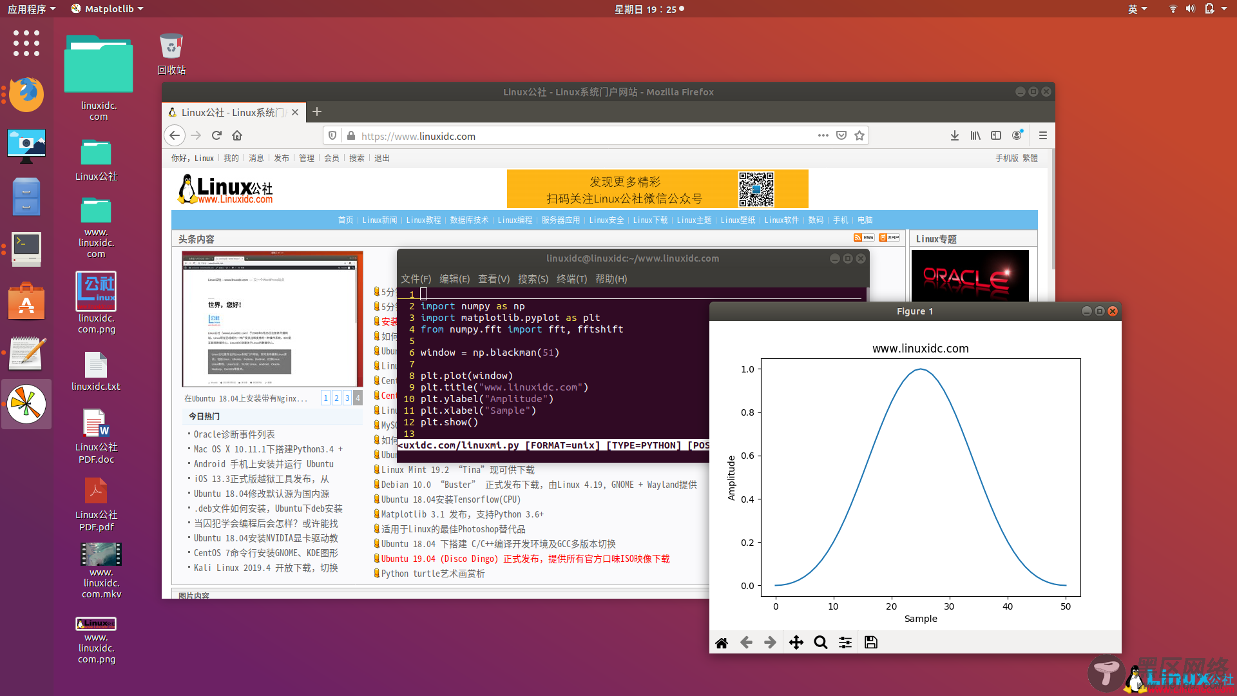Open 查看(V) menu in the terminal

pyautogui.click(x=494, y=279)
